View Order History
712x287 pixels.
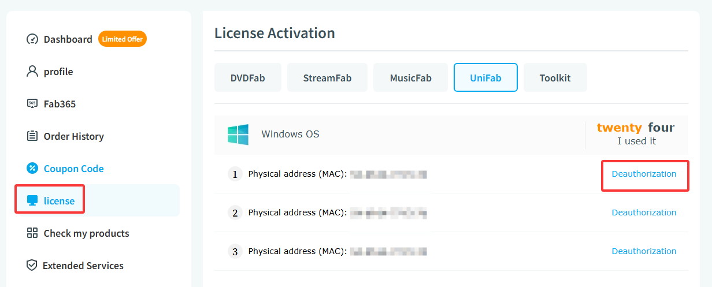point(74,136)
